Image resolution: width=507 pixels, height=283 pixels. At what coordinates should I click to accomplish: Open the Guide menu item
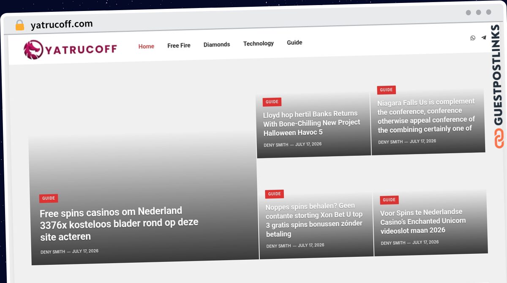[x=294, y=43]
